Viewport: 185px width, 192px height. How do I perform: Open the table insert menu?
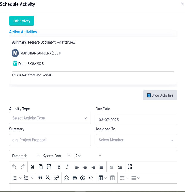(102, 178)
